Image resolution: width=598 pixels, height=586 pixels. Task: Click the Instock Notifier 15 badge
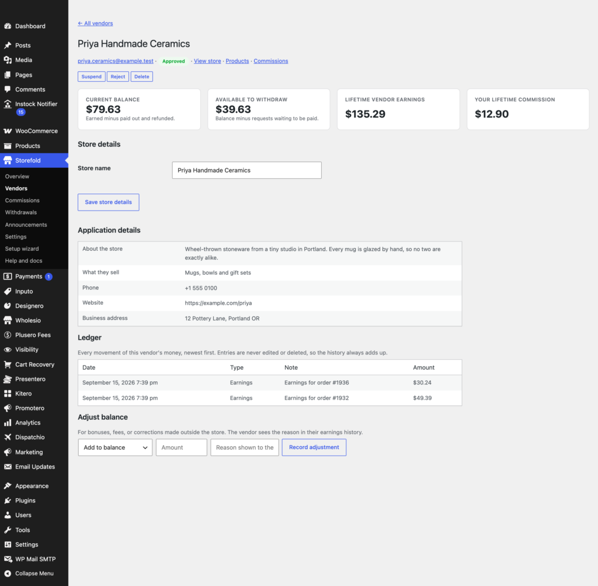(x=21, y=112)
